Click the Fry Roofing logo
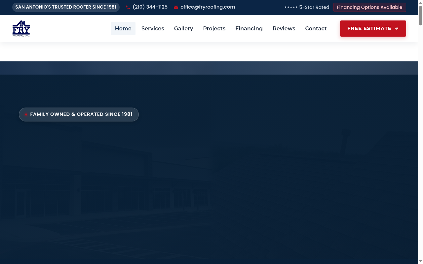 pyautogui.click(x=21, y=28)
